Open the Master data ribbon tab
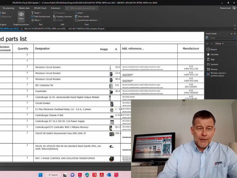Viewport: 237px width, 178px height. coord(24,8)
